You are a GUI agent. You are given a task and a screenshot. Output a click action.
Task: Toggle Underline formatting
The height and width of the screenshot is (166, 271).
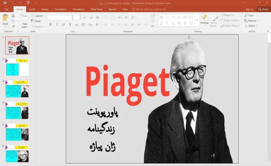click(63, 25)
